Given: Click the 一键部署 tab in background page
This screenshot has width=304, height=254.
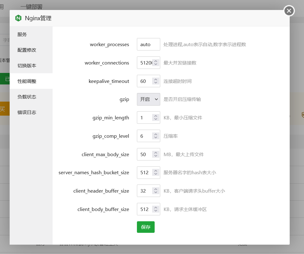Looking at the screenshot, I should pos(32,7).
